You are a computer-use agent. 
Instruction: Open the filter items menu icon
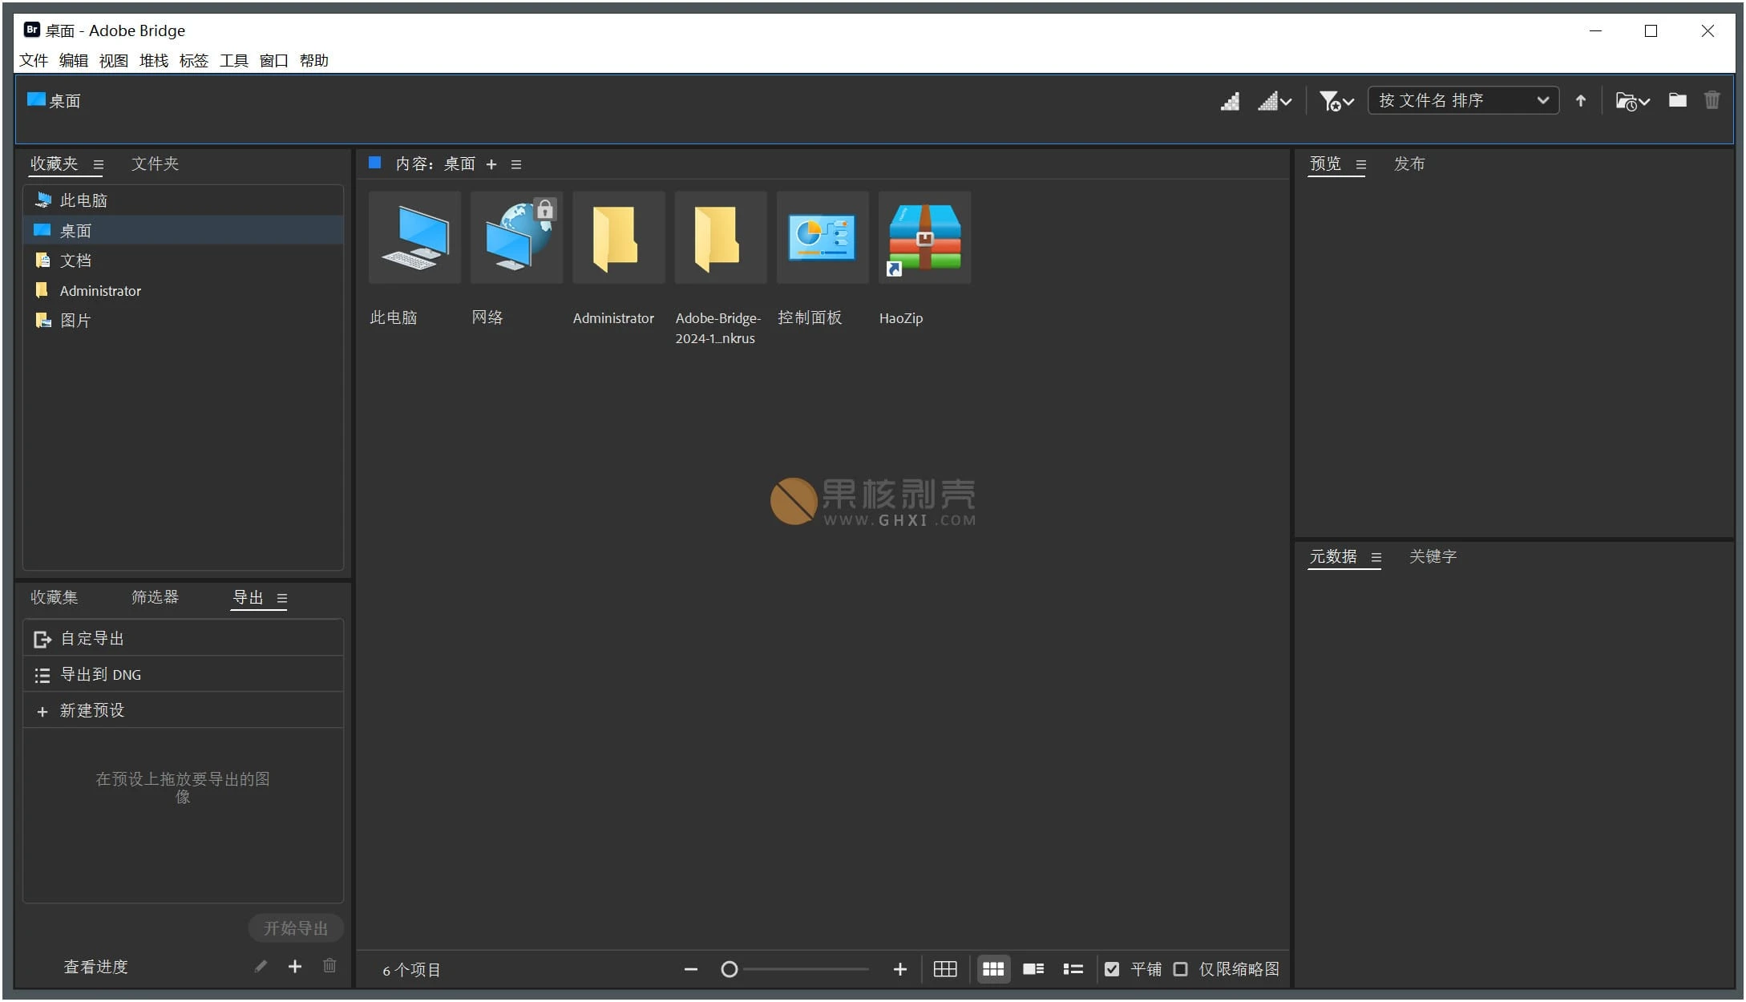point(1333,100)
